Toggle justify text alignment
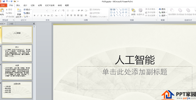This screenshot has width=196, height=100. [x=78, y=15]
